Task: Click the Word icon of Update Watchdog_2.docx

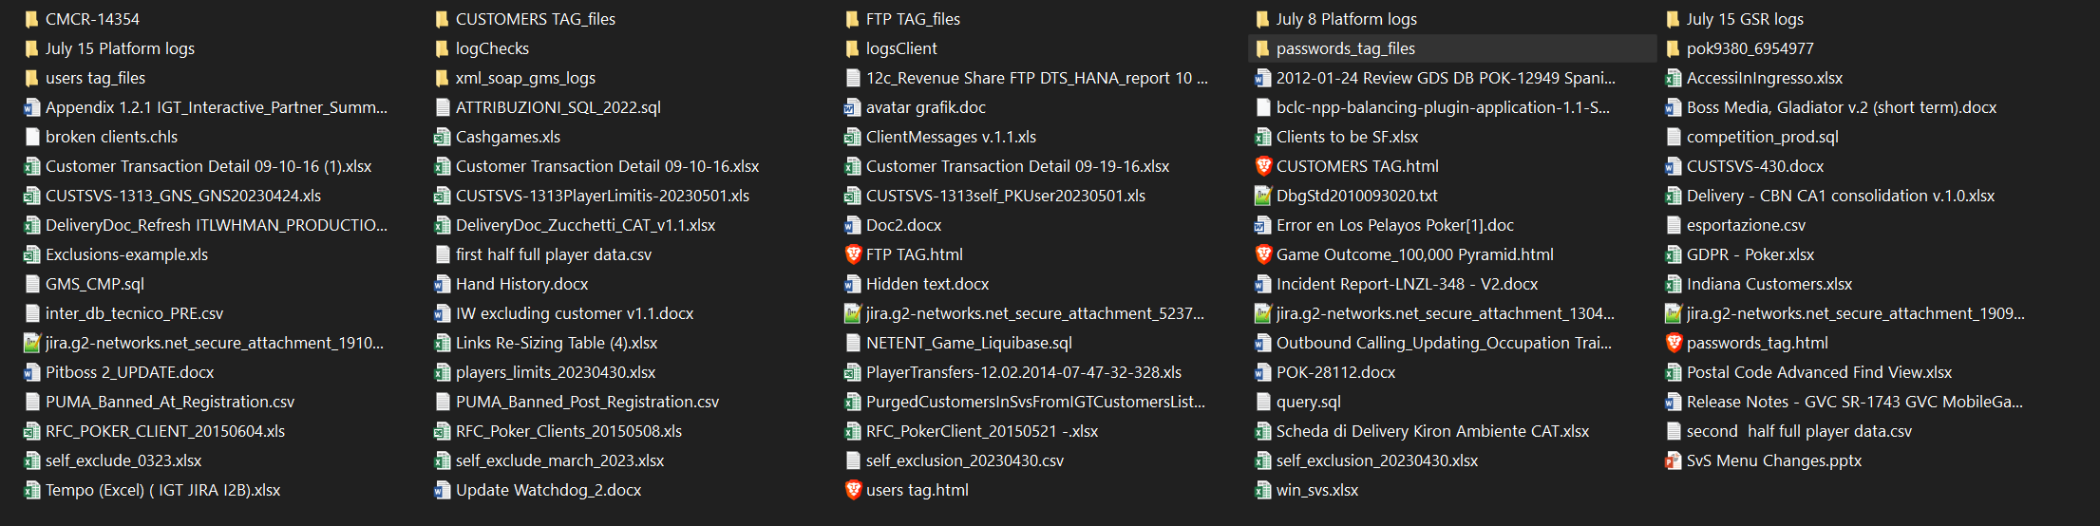Action: (x=442, y=490)
